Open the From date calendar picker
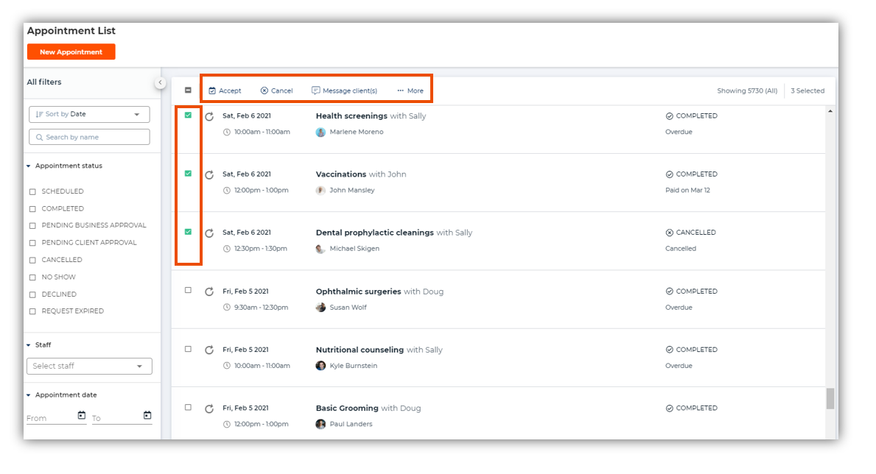Screen dimensions: 876x474 (82, 415)
